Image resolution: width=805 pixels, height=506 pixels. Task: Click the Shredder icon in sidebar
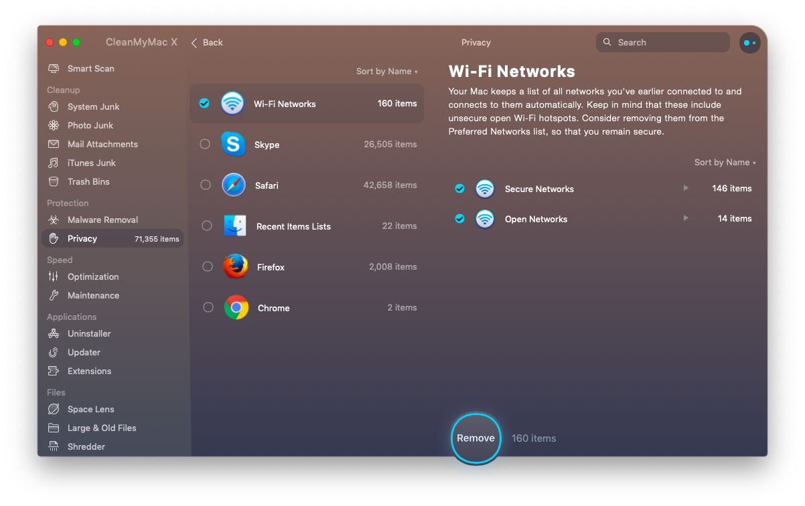pyautogui.click(x=54, y=446)
